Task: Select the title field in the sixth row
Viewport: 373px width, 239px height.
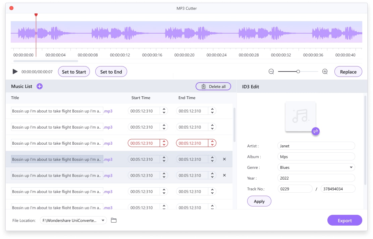Action: (57, 192)
